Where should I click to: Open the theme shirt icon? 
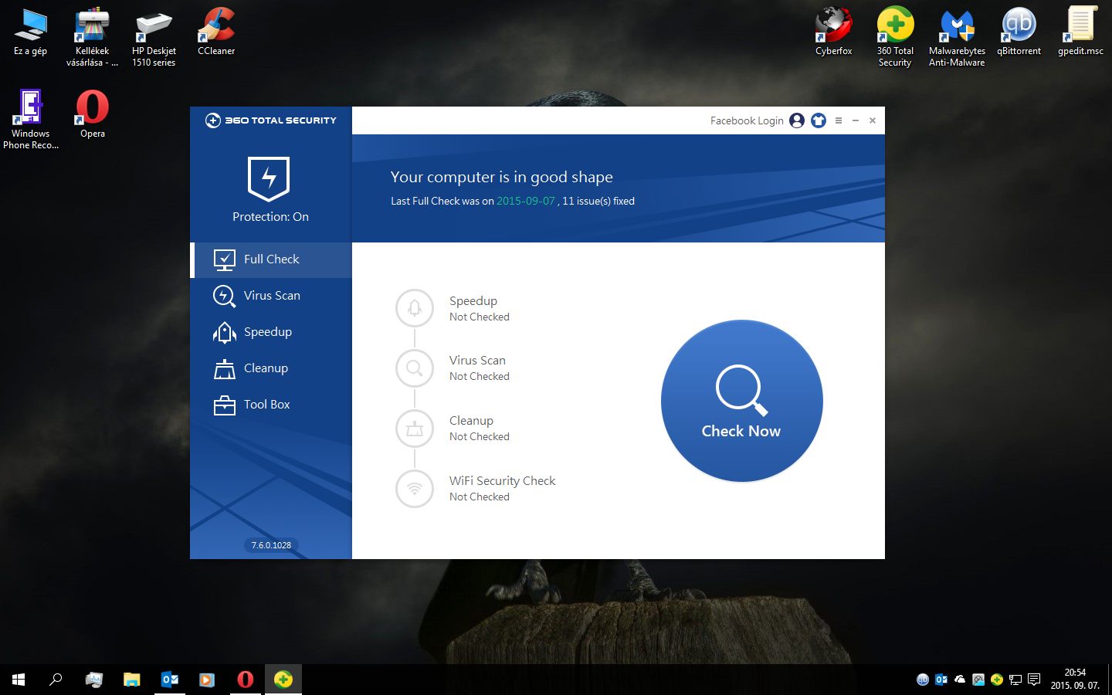coord(819,120)
